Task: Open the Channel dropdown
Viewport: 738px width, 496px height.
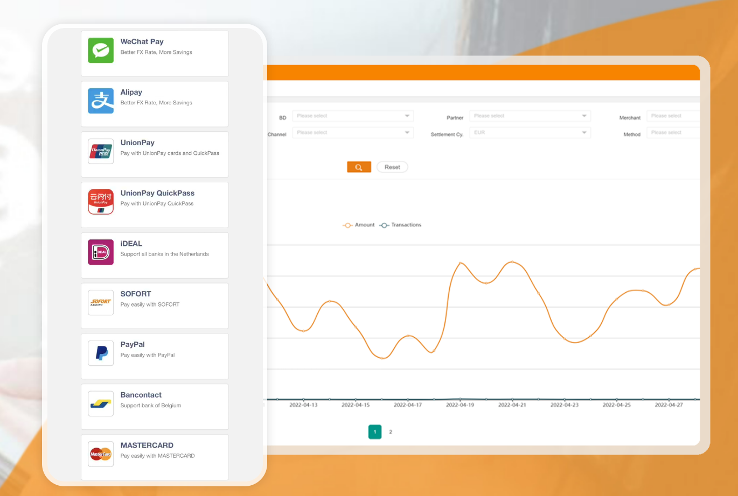Action: (x=353, y=133)
